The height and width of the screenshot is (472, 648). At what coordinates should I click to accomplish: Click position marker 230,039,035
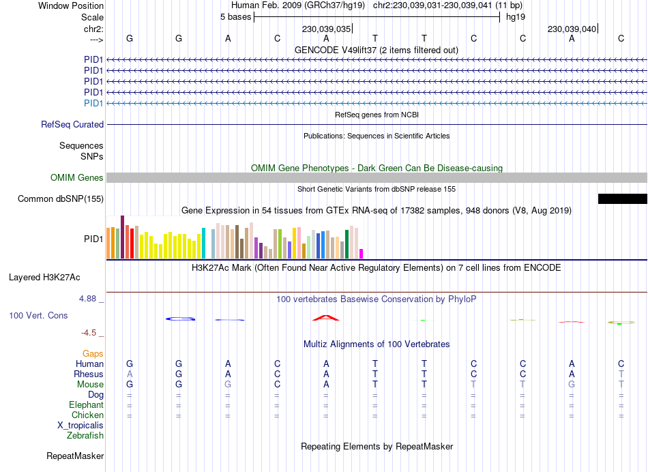326,29
